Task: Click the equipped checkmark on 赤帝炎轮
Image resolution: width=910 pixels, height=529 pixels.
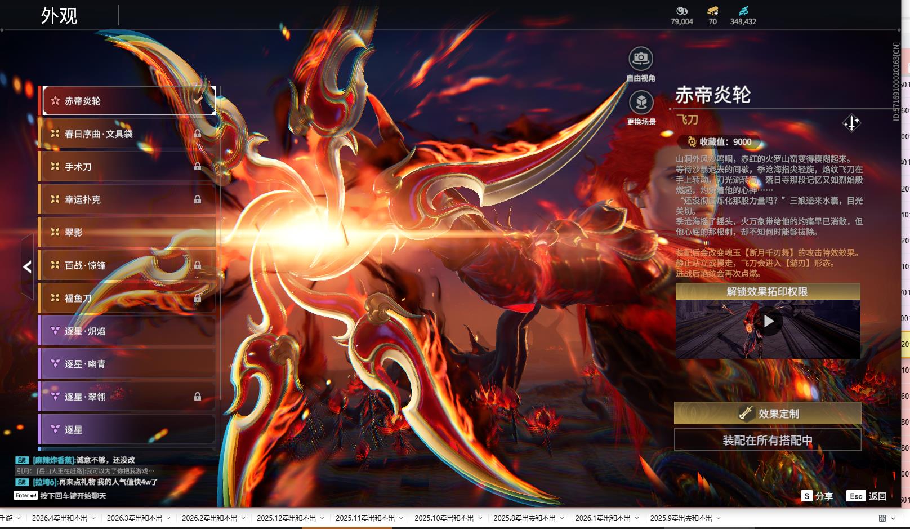Action: pos(198,100)
